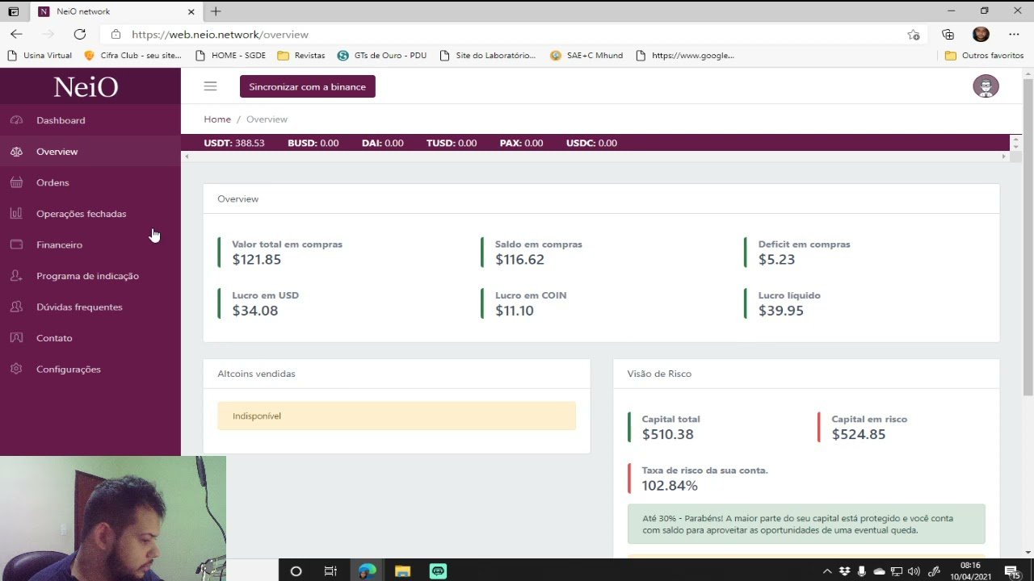Close the NeiO network tab
Screen dimensions: 1034x581
coord(191,11)
